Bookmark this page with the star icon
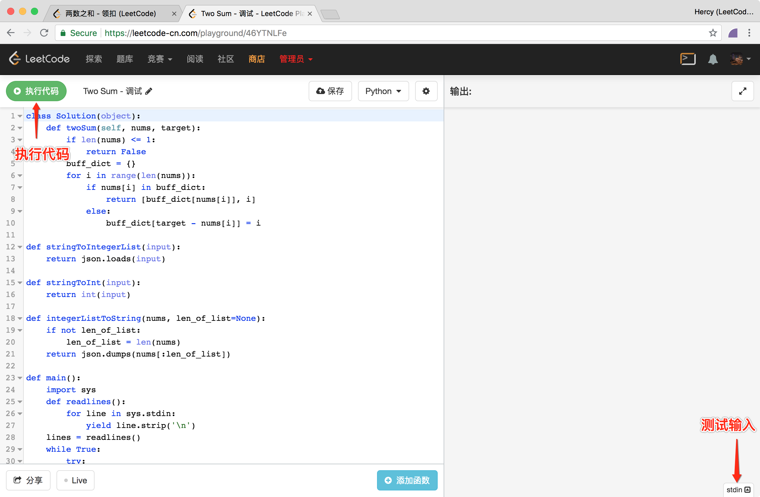Viewport: 760px width, 497px height. click(x=713, y=33)
